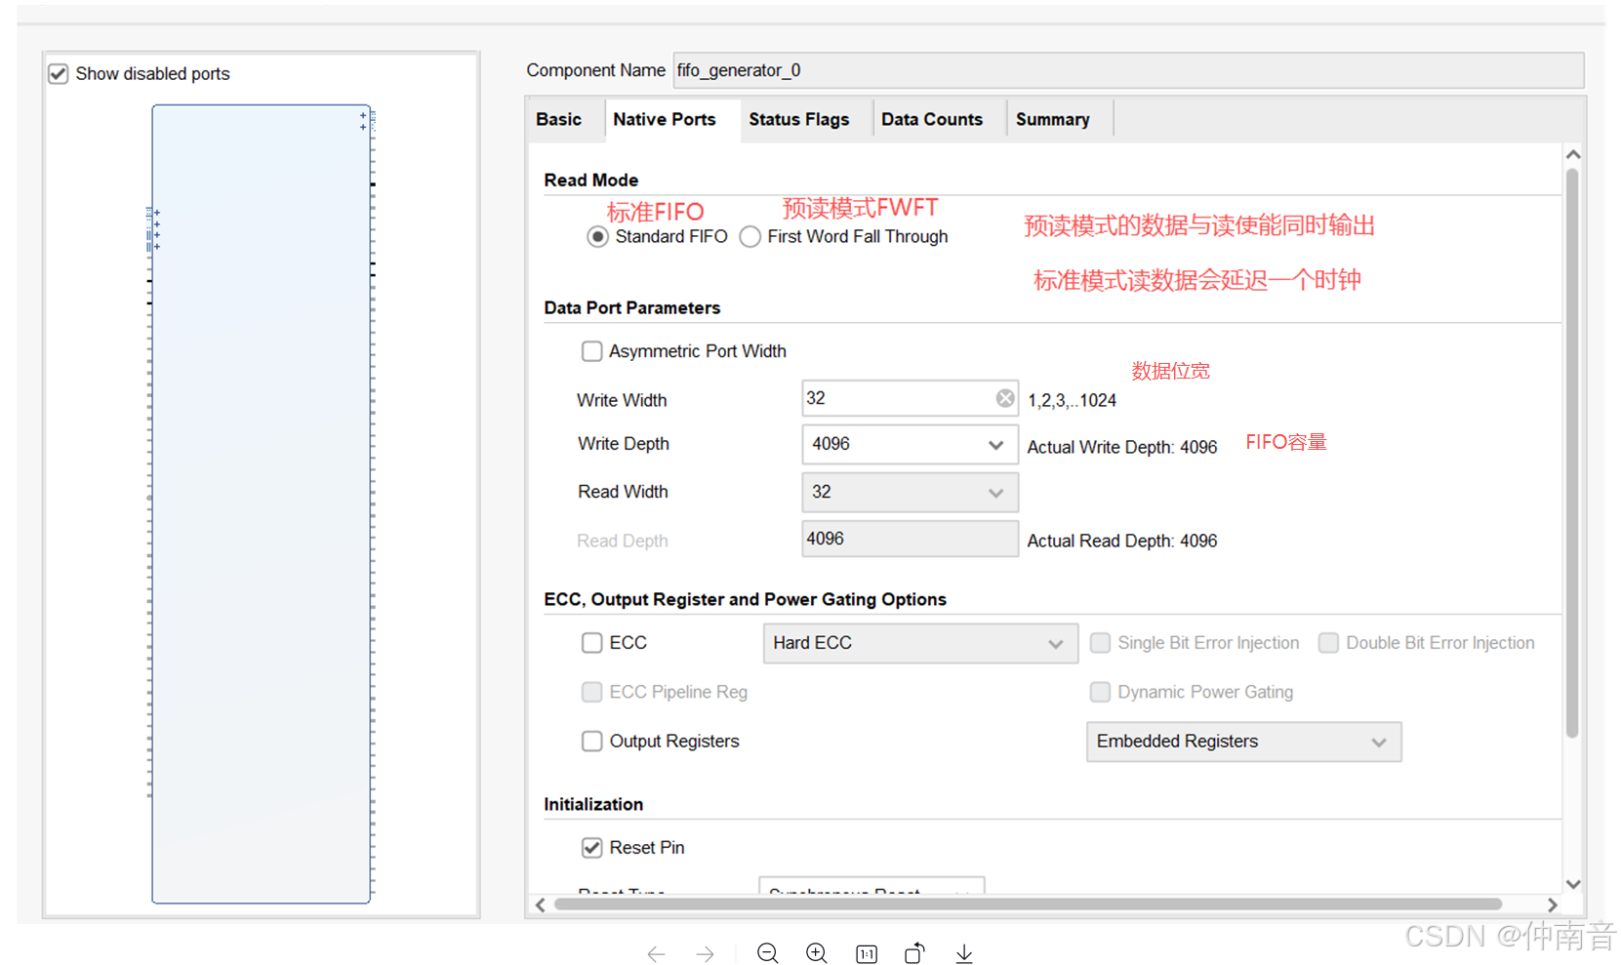Viewport: 1621px width, 965px height.
Task: Open the Read Width dropdown
Action: 910,493
